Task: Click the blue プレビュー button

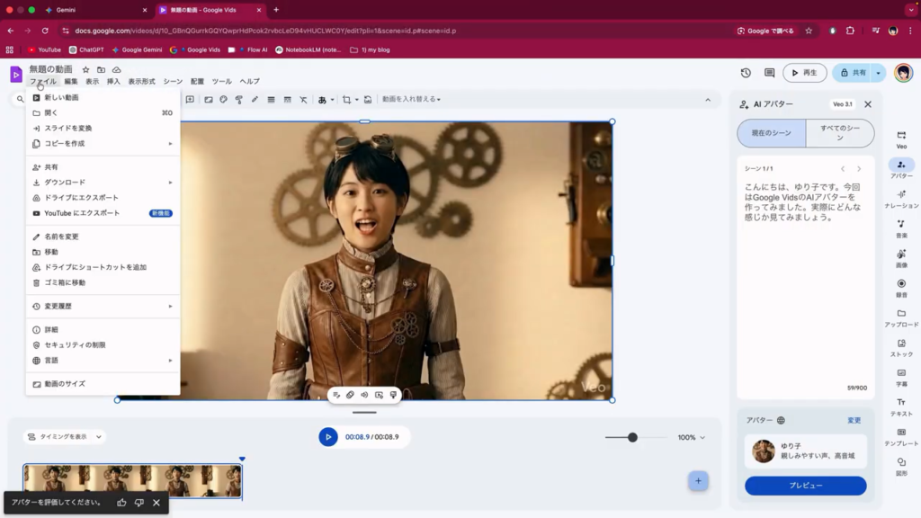Action: pyautogui.click(x=805, y=486)
